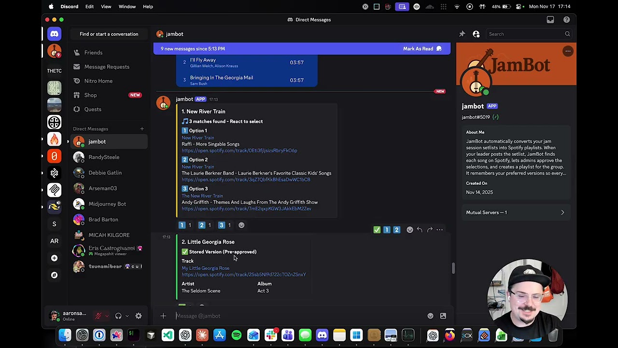Reply to the hovered jambot message
This screenshot has height=348, width=618.
420,230
